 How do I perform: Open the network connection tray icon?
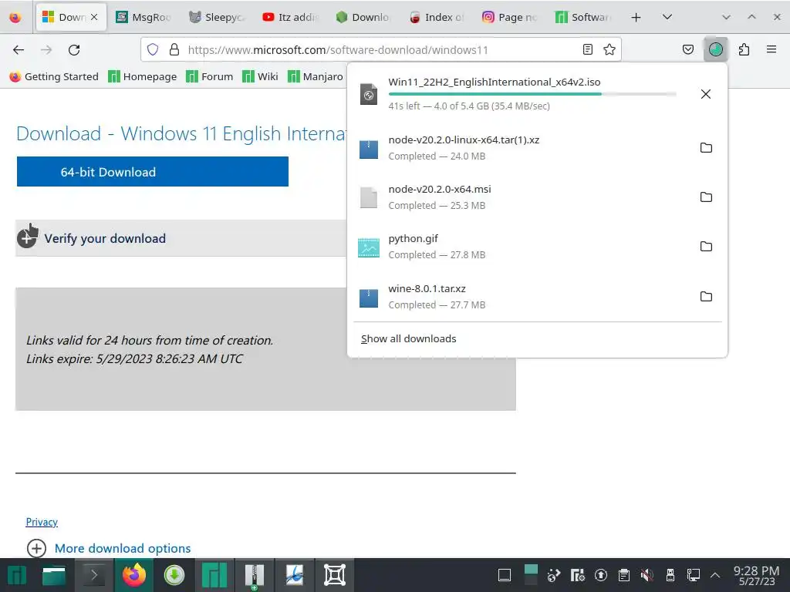[x=694, y=575]
